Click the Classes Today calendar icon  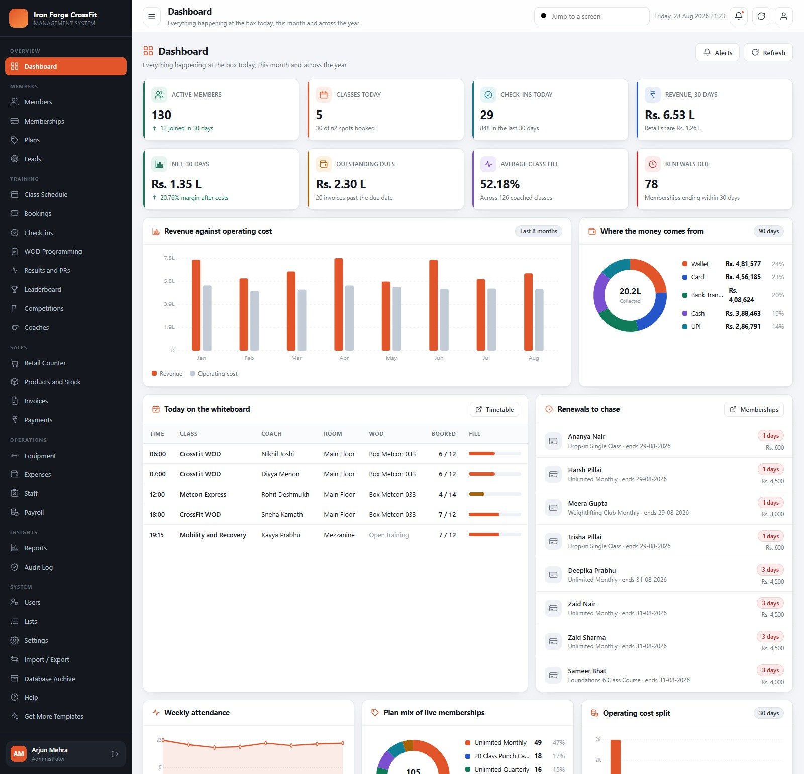324,94
